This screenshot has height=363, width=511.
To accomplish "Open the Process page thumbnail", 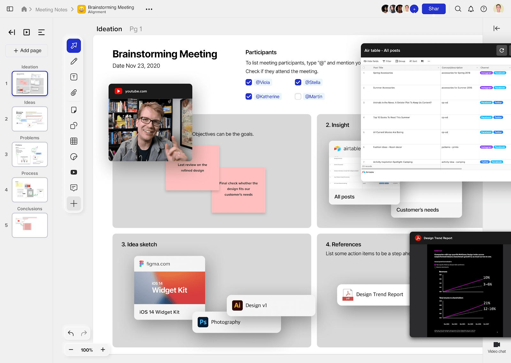I will [30, 190].
